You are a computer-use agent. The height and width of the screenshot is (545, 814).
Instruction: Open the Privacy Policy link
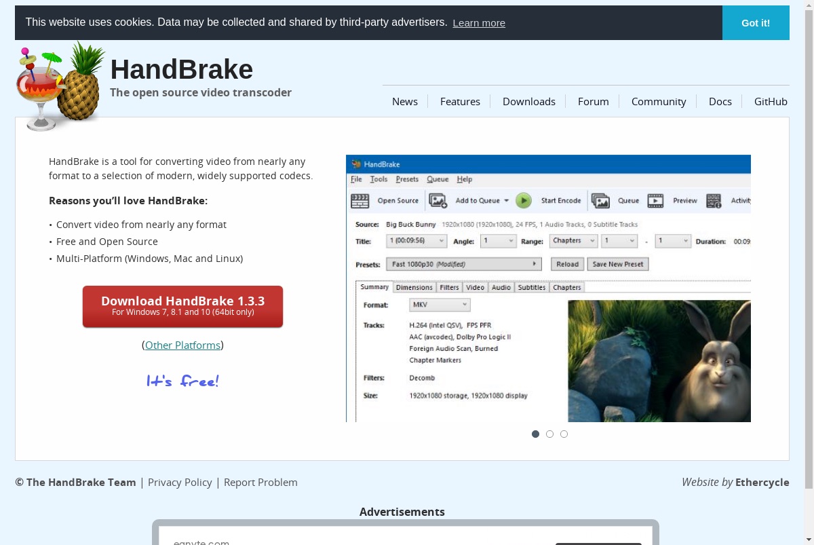click(x=180, y=482)
